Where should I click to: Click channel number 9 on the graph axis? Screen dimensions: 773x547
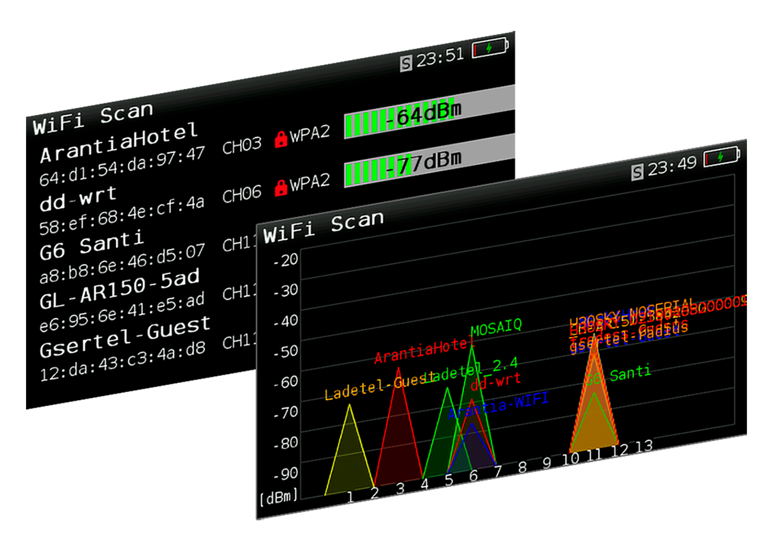547,463
